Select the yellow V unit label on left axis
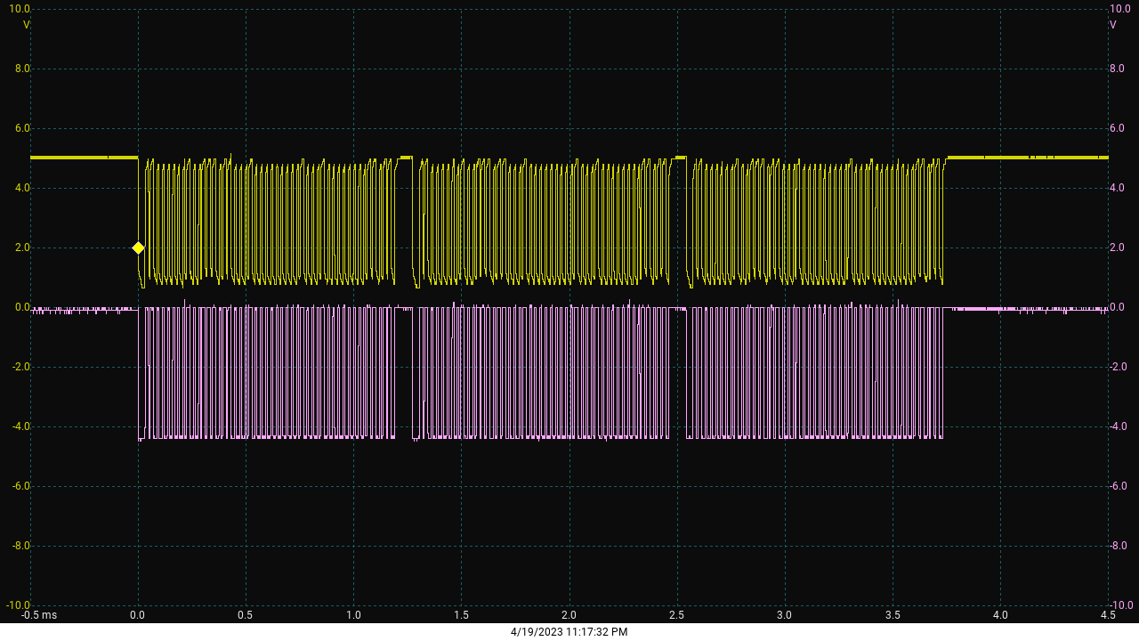The image size is (1139, 641). [x=26, y=25]
